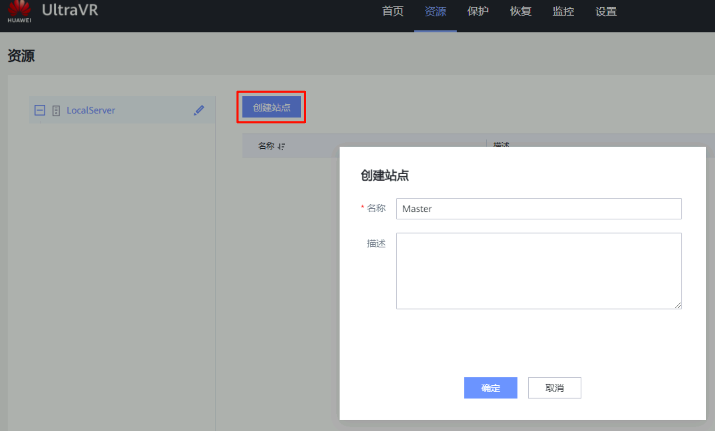Confirm site creation with 确定
The image size is (715, 431).
pos(490,388)
